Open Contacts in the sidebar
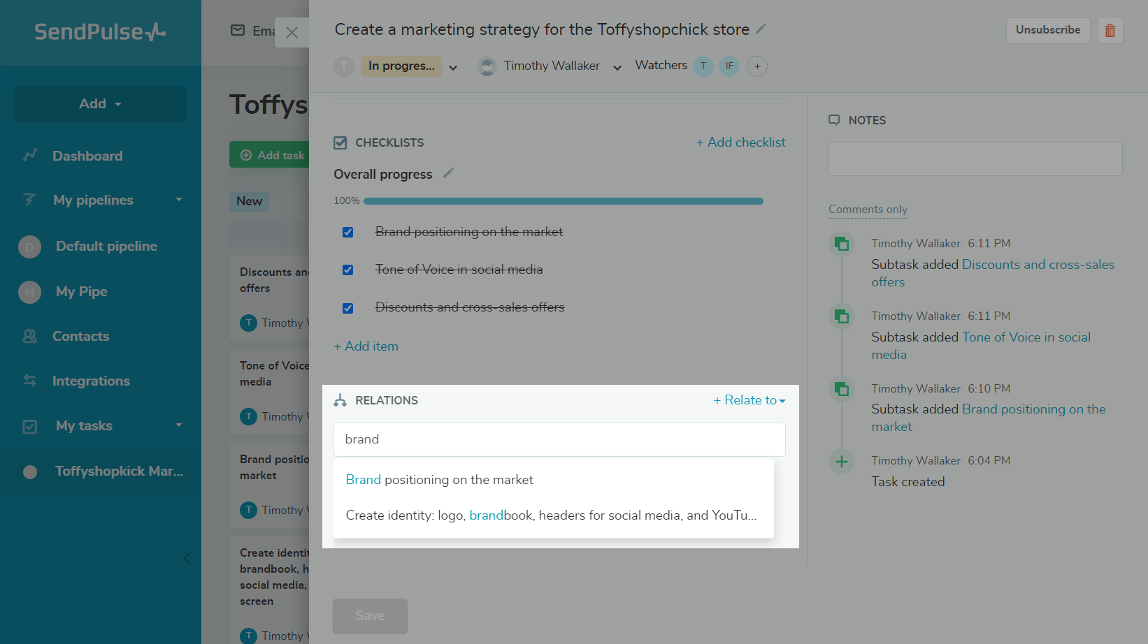1148x644 pixels. click(81, 336)
